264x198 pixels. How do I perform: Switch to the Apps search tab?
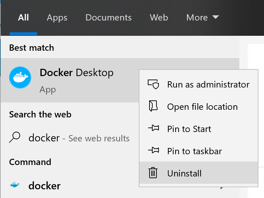click(57, 17)
